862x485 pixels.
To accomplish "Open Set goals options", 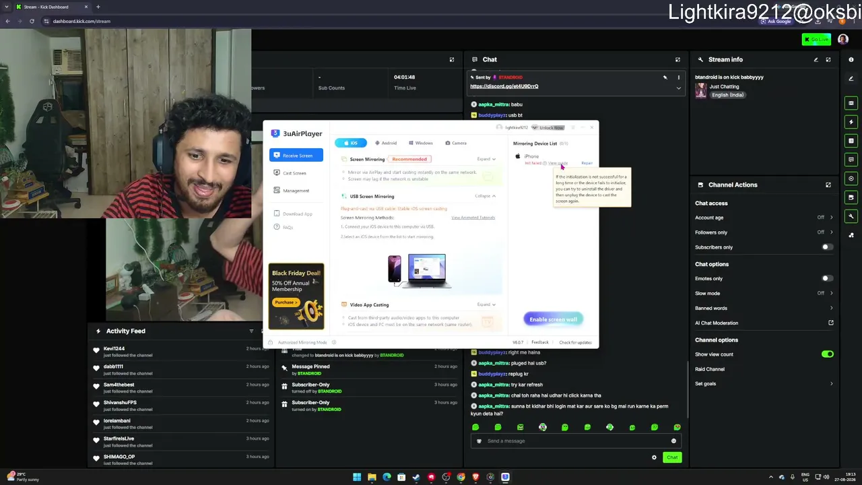I will [764, 384].
